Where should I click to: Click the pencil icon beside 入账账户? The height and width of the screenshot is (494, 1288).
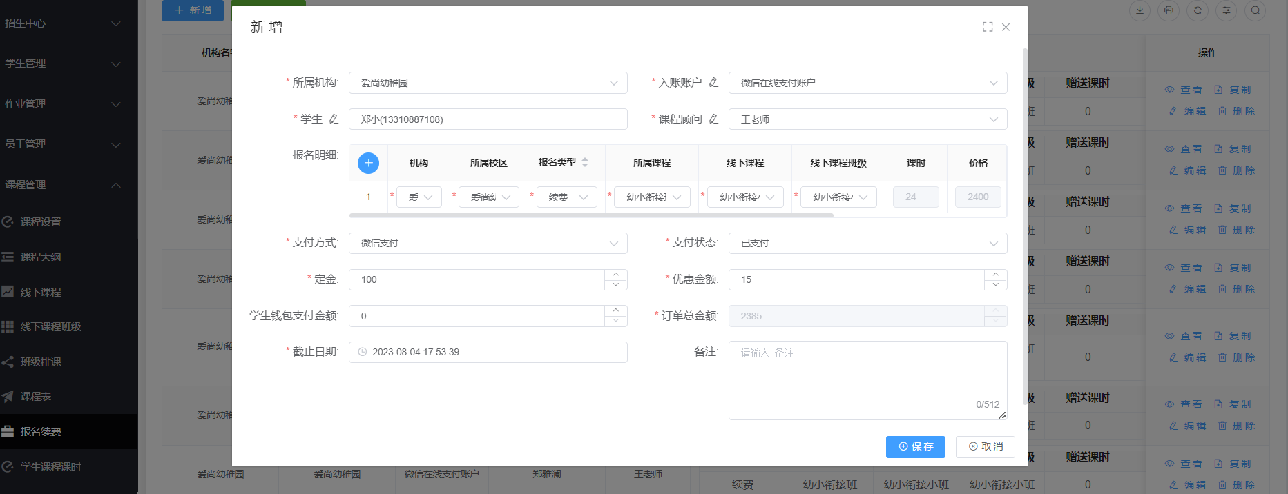click(713, 83)
